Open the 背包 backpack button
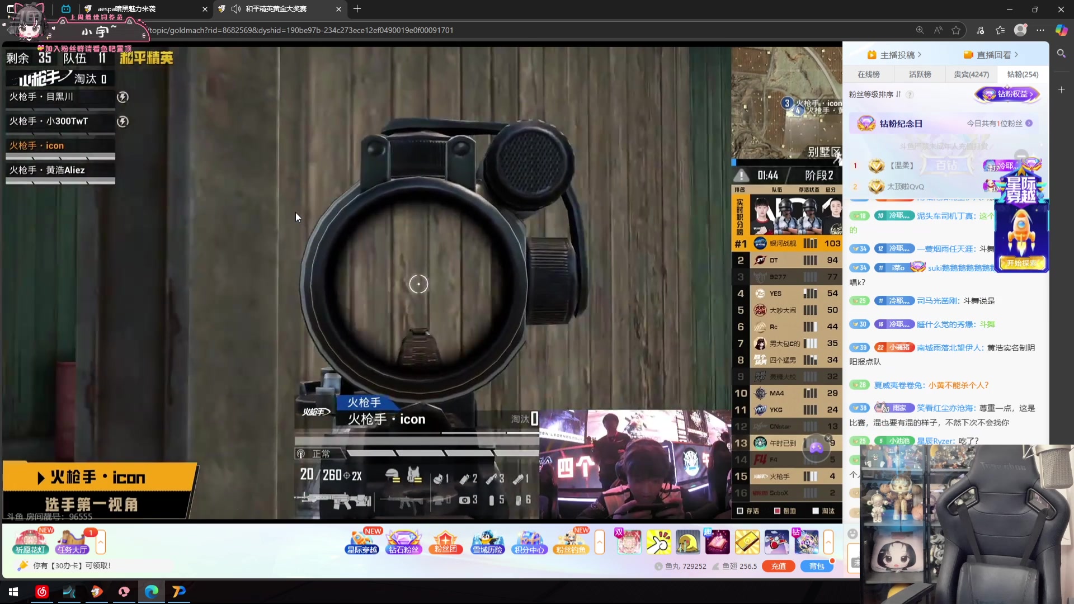This screenshot has height=604, width=1074. tap(817, 566)
